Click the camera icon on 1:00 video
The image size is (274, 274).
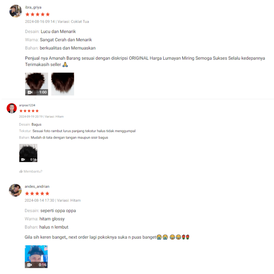coord(30,92)
